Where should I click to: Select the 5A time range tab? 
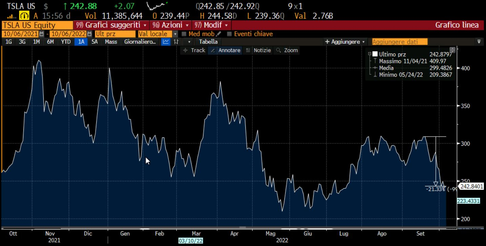[95, 42]
